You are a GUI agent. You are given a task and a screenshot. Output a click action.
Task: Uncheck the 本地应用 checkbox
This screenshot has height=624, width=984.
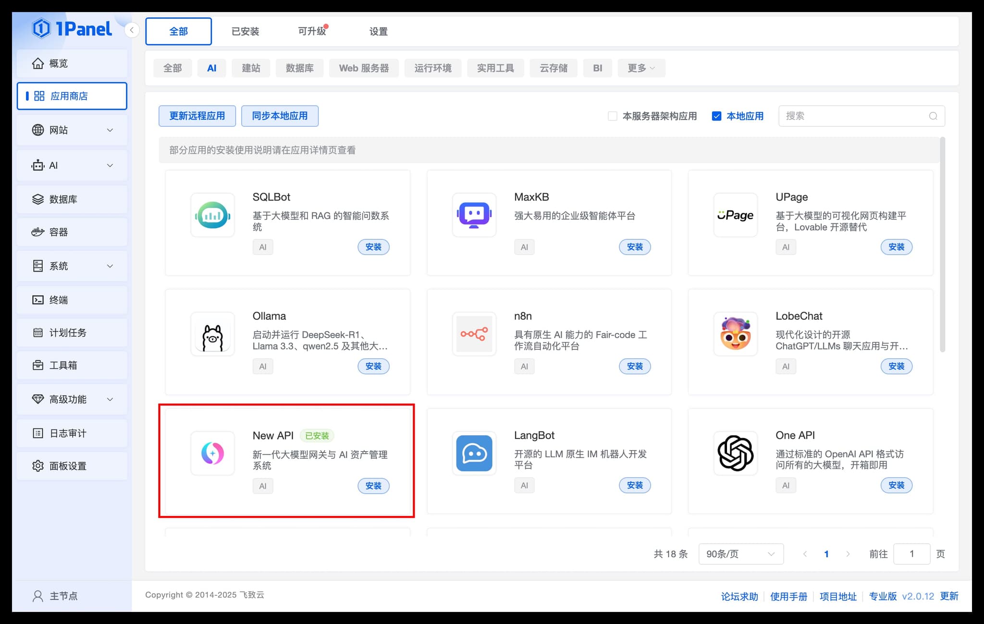click(716, 116)
